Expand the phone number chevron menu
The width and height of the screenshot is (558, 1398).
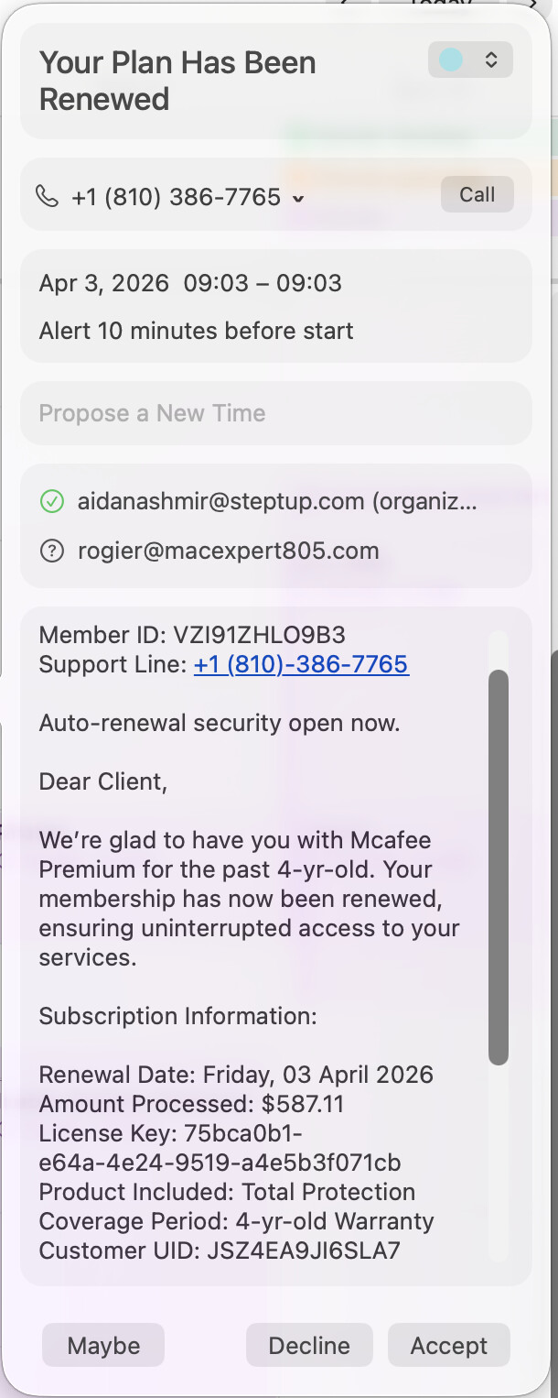298,199
